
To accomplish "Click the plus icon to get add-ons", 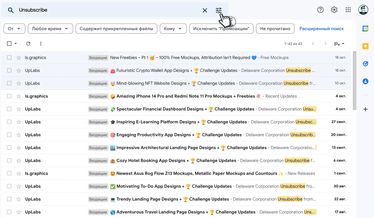I will 366,109.
